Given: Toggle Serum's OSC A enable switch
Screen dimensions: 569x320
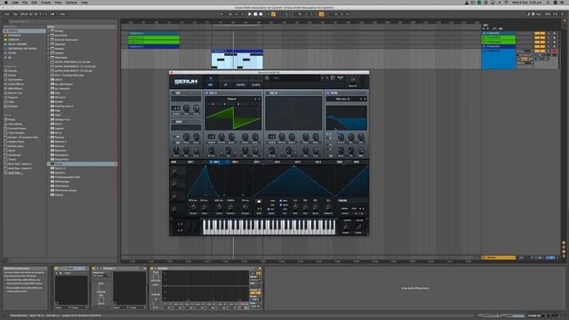Looking at the screenshot, I should pyautogui.click(x=207, y=93).
